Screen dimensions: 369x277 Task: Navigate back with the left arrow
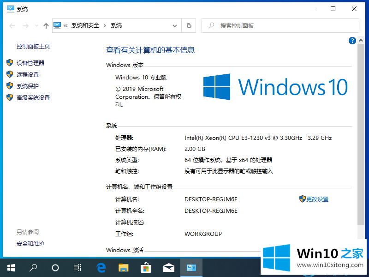point(12,26)
